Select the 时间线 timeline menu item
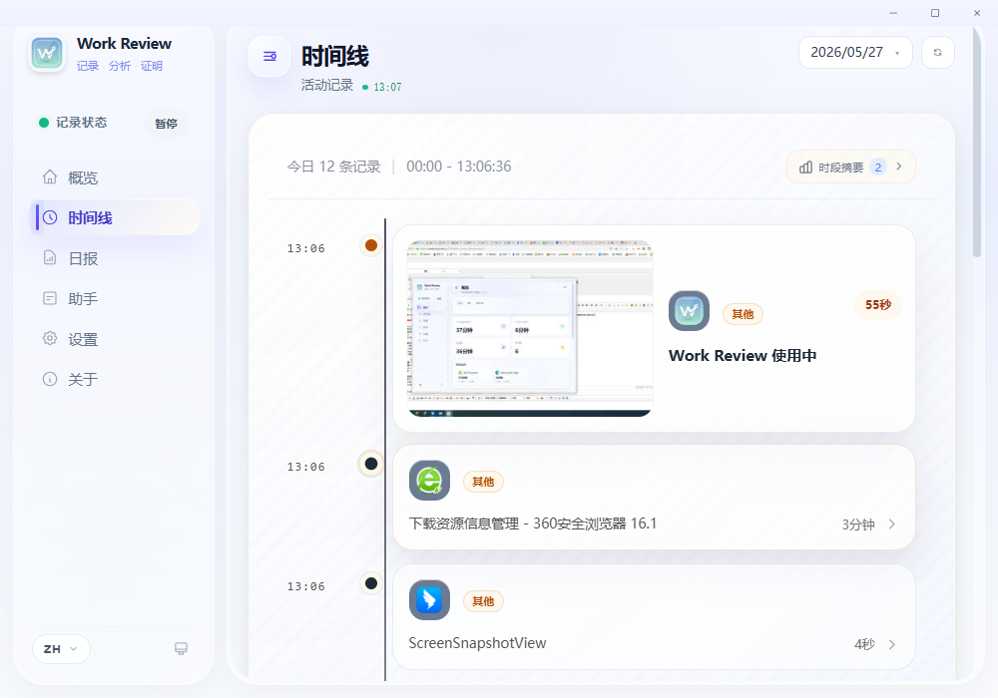The height and width of the screenshot is (698, 998). (115, 218)
